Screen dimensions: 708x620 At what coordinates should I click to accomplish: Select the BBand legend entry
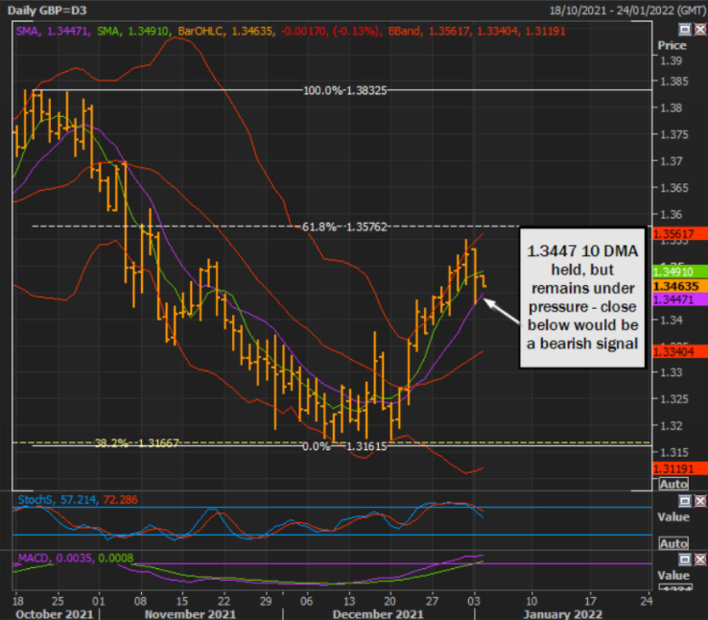[477, 31]
